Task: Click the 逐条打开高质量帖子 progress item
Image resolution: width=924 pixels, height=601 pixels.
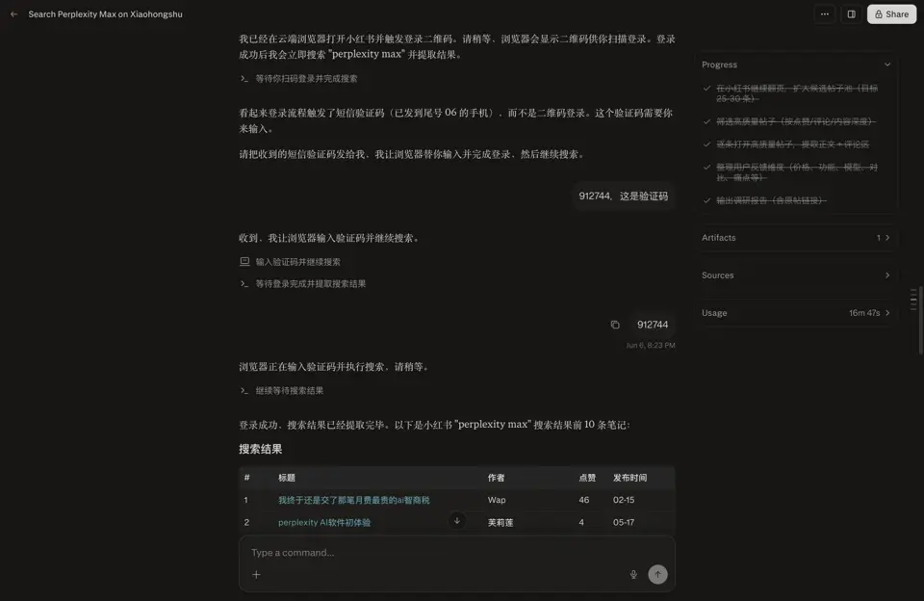Action: coord(792,144)
